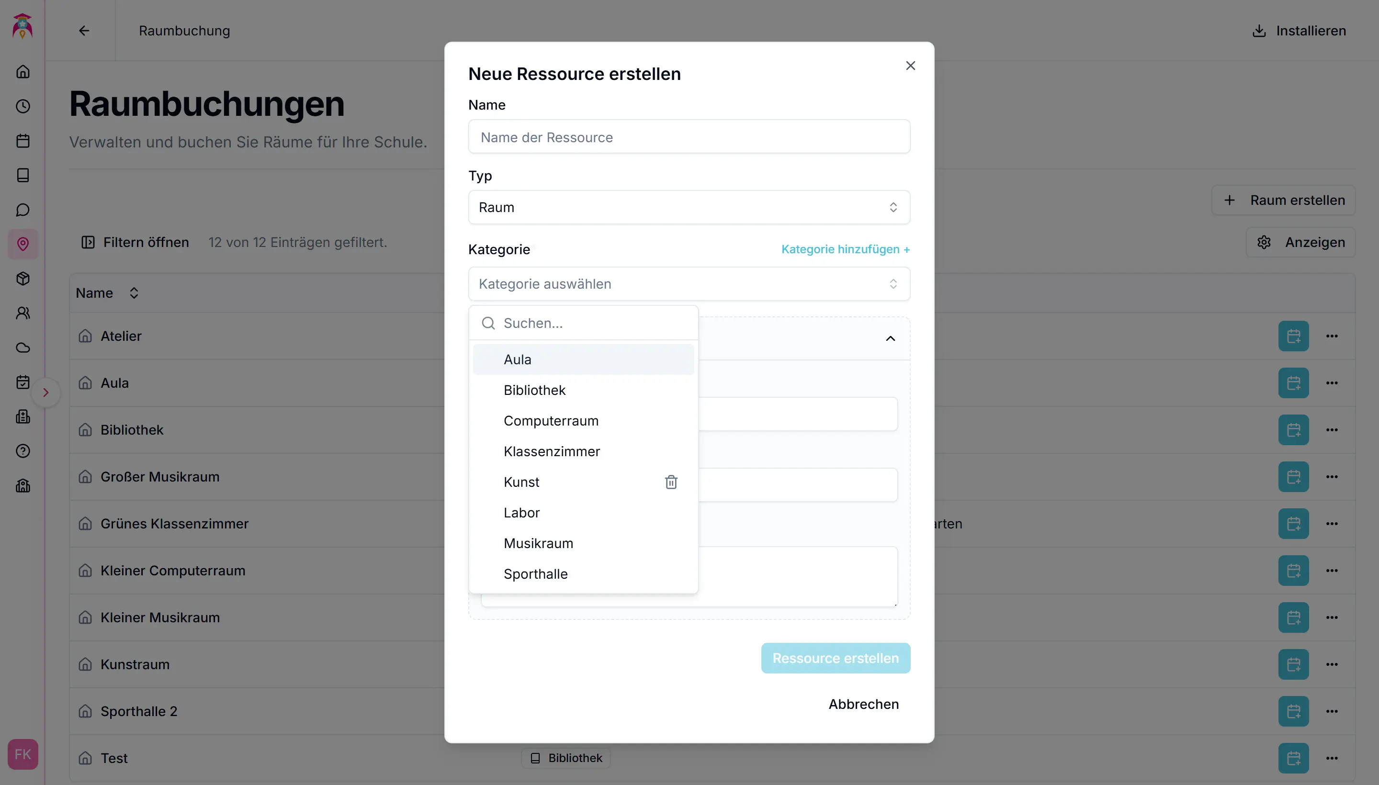Delete the Kunst category with trash icon

pyautogui.click(x=671, y=482)
